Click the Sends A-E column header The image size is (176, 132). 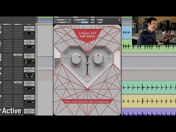tap(18, 25)
